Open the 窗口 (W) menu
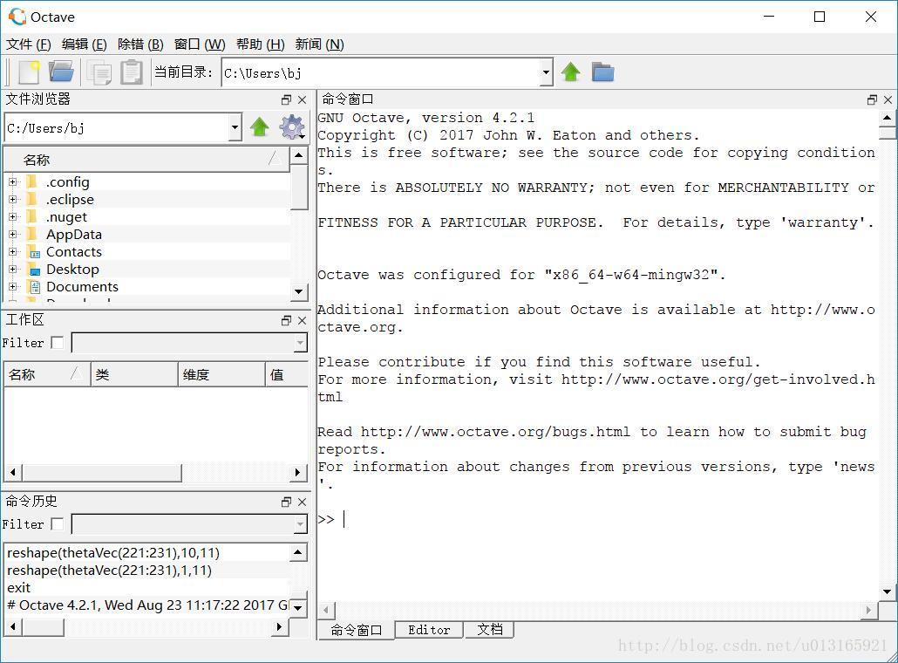898x663 pixels. [x=200, y=44]
